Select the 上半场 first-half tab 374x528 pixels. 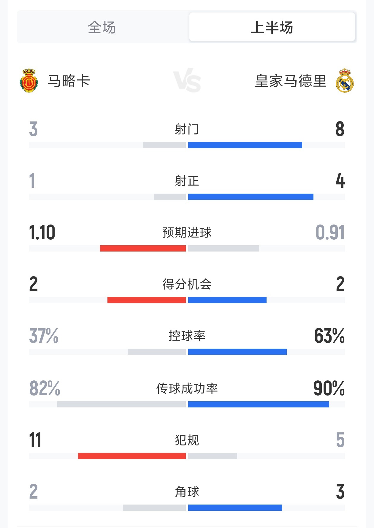[272, 27]
